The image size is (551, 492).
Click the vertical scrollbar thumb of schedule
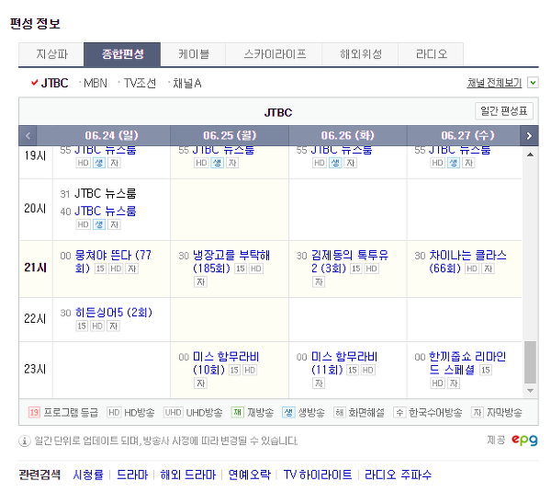coord(530,362)
